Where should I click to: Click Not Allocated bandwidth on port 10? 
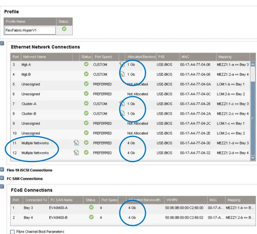(x=138, y=133)
